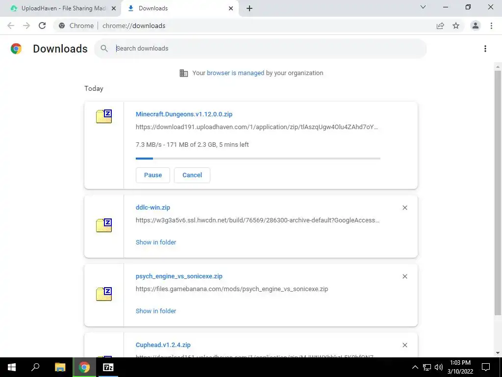Viewport: 502px width, 377px height.
Task: Show hidden system tray icons
Action: 415,367
